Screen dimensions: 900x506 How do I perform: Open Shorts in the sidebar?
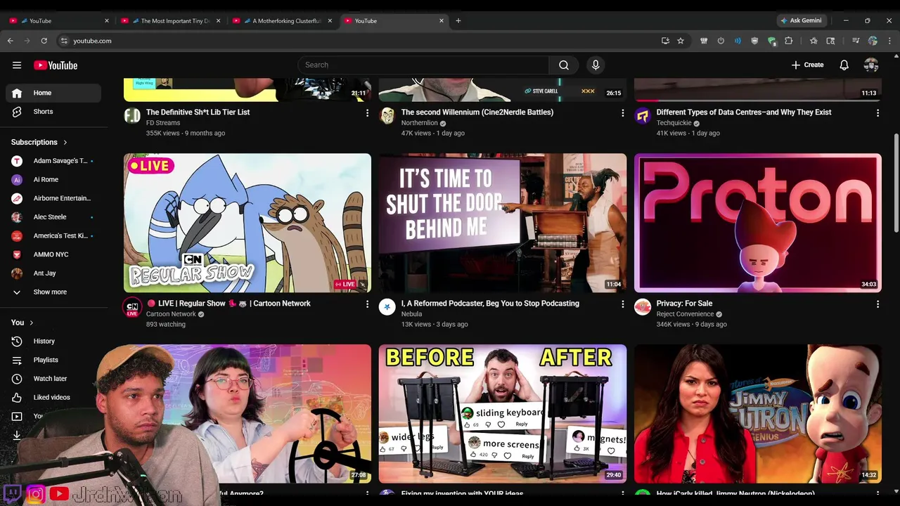[x=53, y=112]
